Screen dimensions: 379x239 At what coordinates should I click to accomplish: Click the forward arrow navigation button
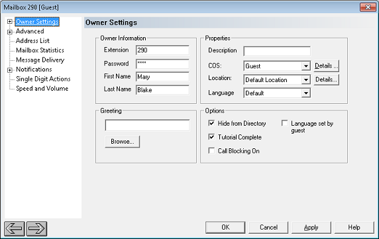coord(36,228)
